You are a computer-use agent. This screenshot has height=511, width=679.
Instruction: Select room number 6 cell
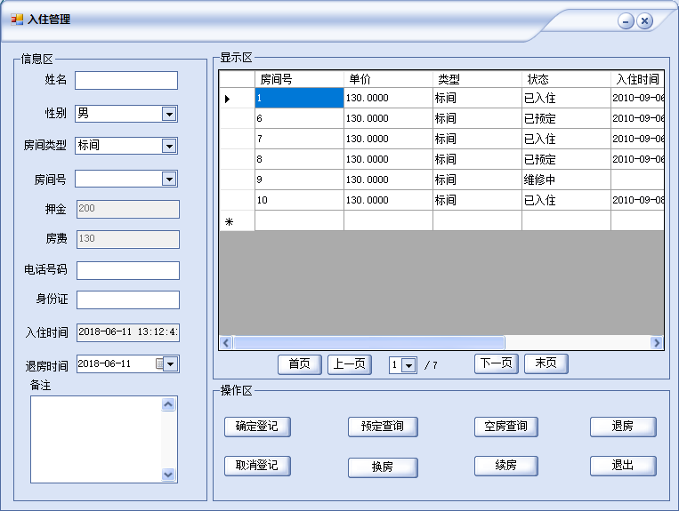(x=299, y=118)
